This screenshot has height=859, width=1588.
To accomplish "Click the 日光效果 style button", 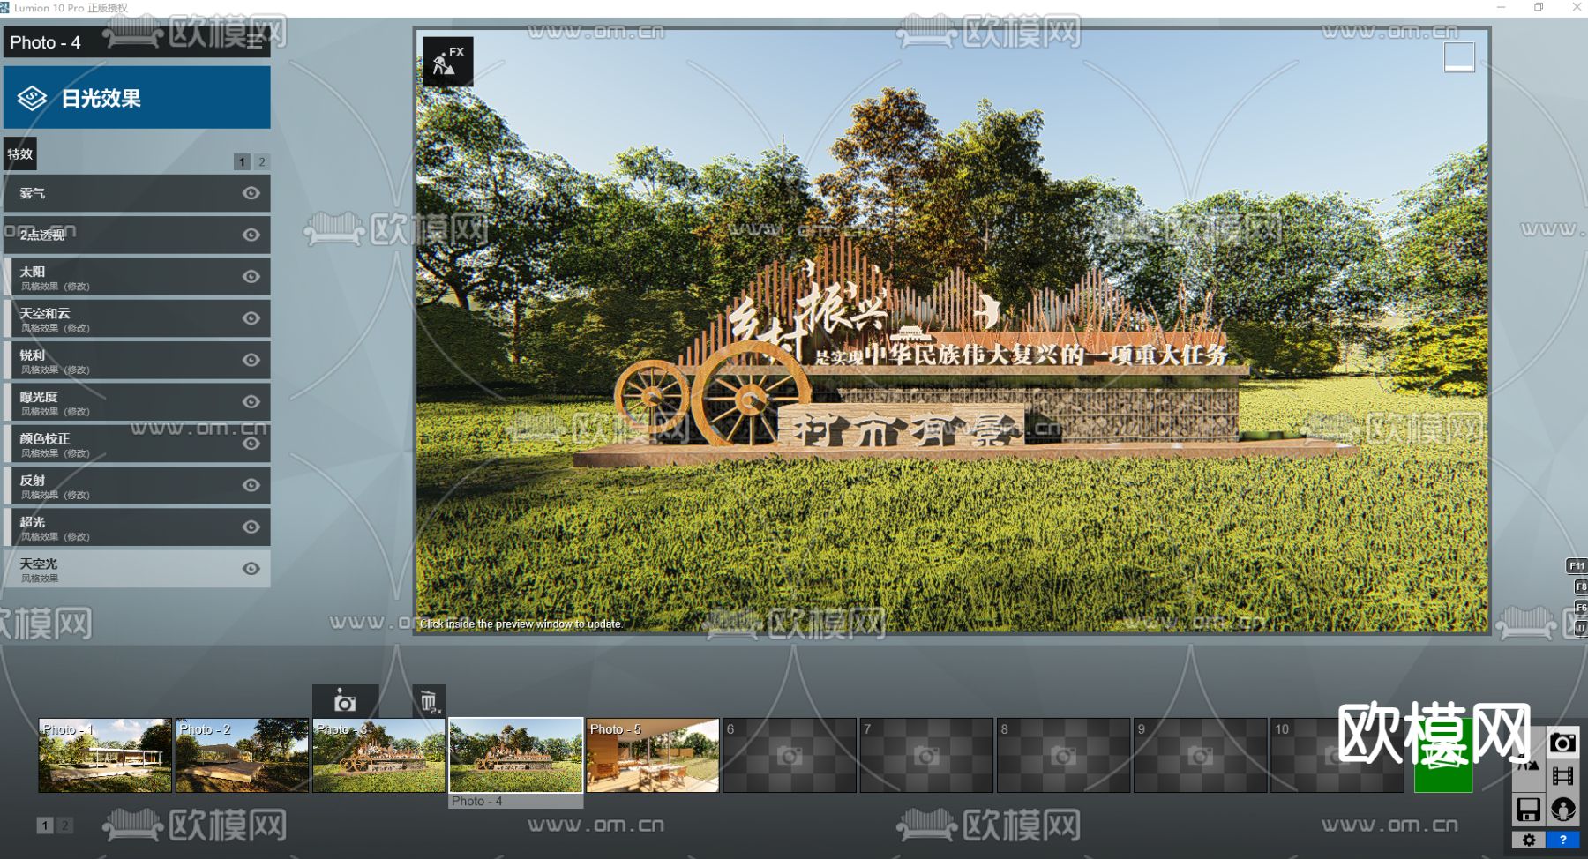I will 137,98.
